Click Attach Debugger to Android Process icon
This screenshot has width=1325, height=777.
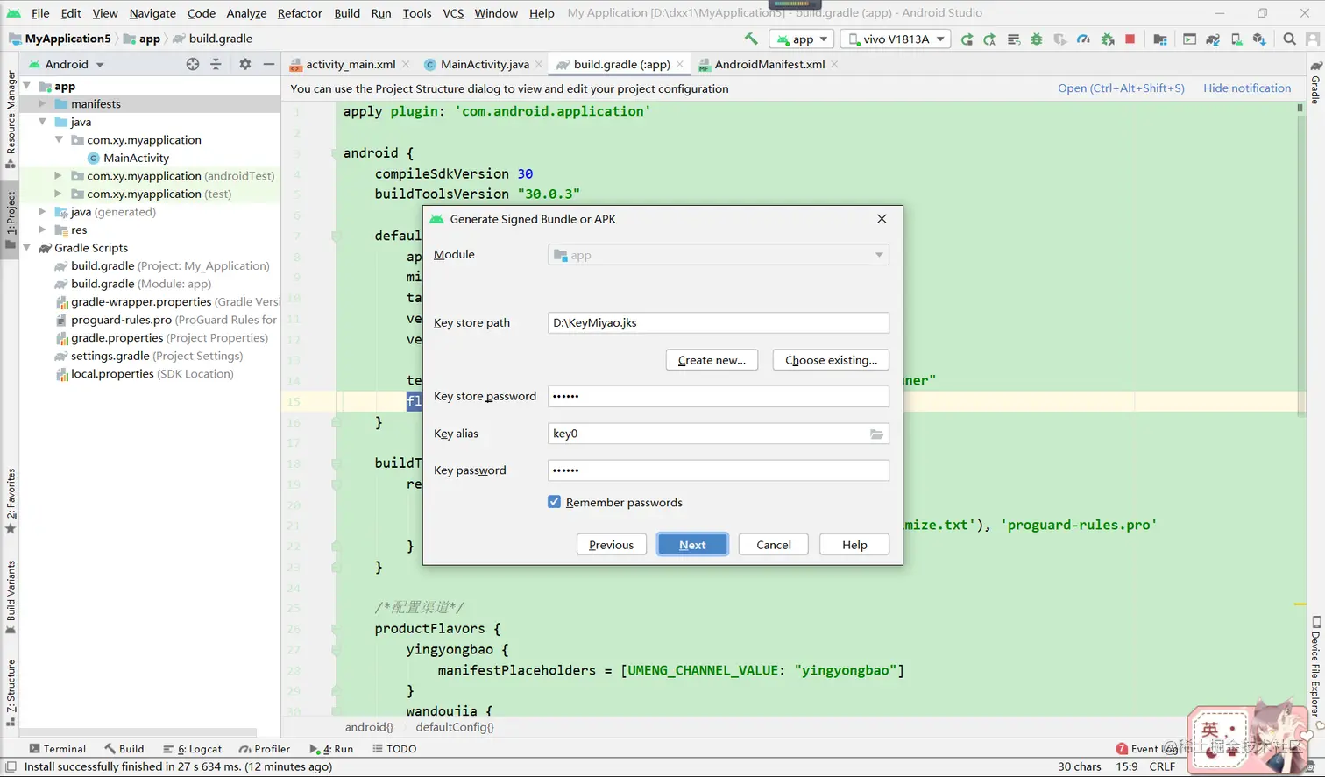[1108, 39]
